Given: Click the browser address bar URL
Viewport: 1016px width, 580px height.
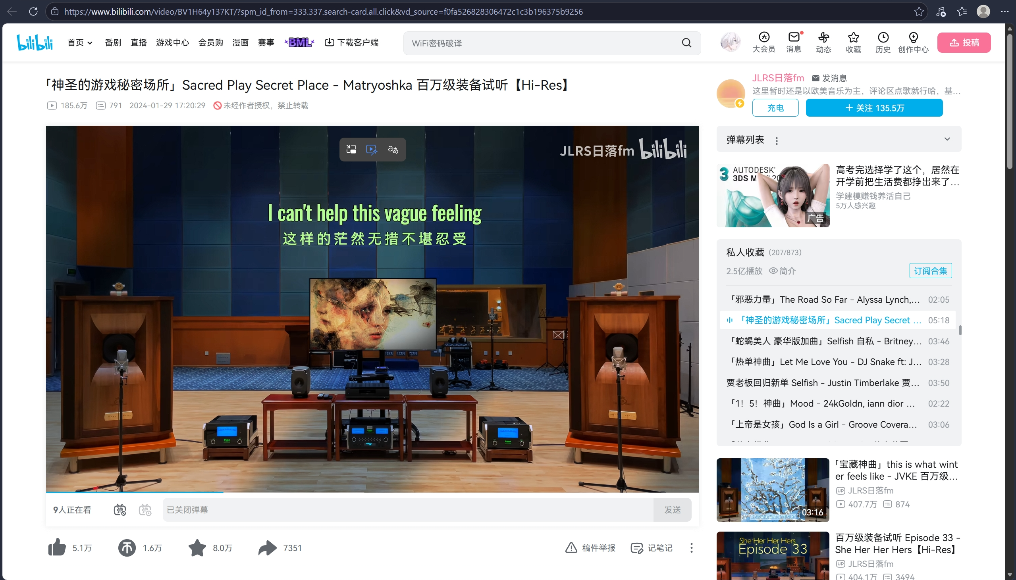Looking at the screenshot, I should 323,12.
